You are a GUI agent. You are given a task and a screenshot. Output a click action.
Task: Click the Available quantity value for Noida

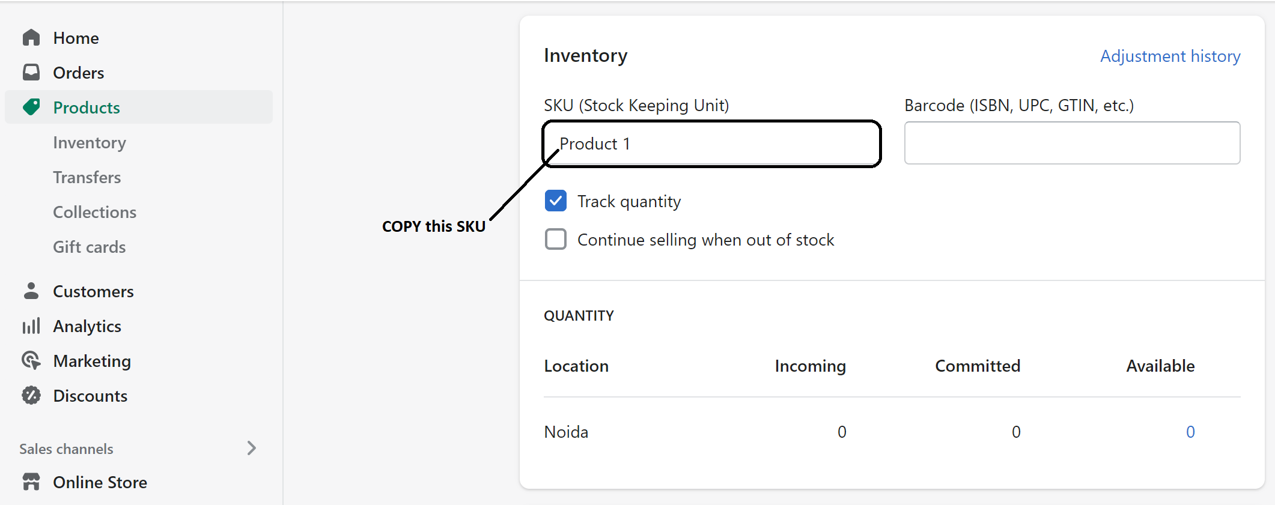tap(1190, 432)
